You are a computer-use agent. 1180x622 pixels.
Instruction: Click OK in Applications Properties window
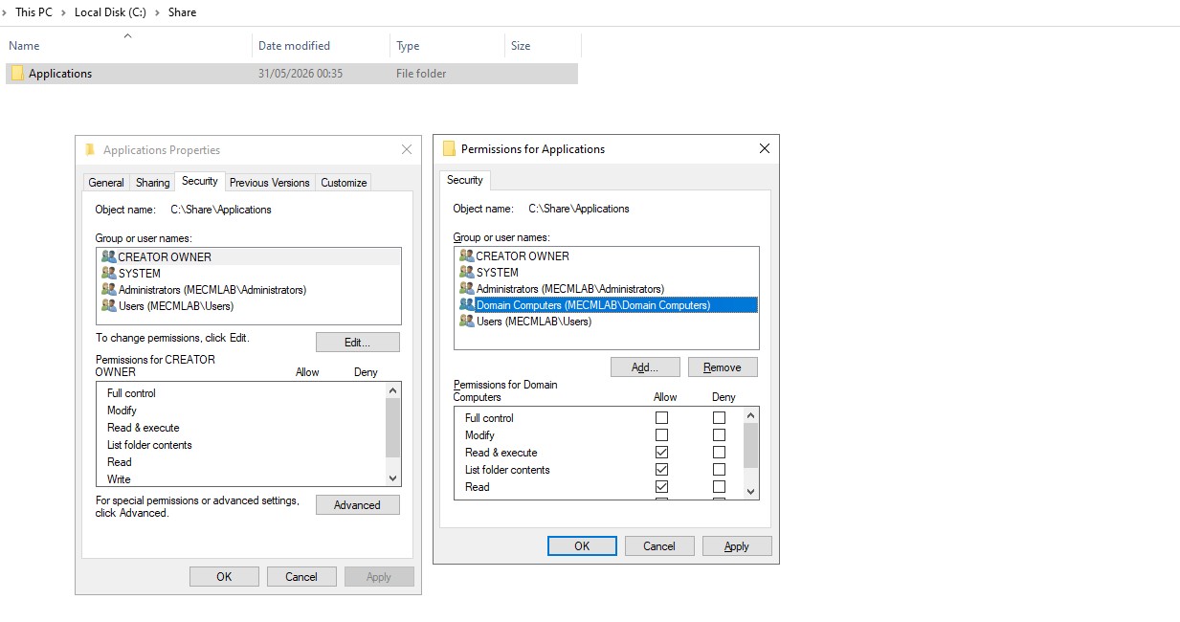tap(224, 577)
